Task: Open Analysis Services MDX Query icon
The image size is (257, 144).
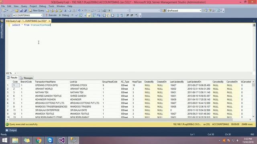Action: pos(52,11)
